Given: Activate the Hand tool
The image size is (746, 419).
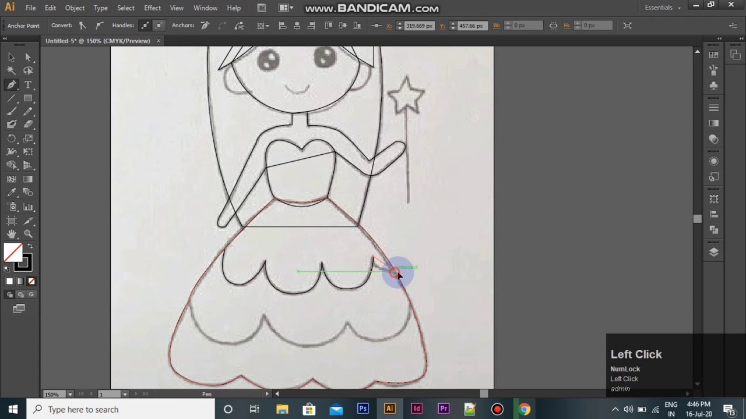Looking at the screenshot, I should 11,234.
